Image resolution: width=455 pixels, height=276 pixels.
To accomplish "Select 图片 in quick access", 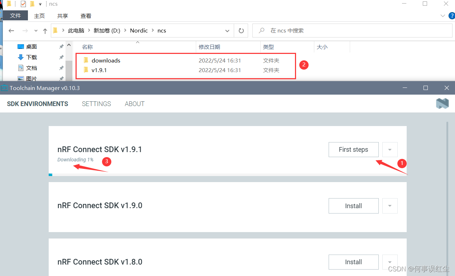I will tap(32, 78).
